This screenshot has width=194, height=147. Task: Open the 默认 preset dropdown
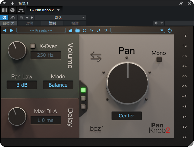pos(60,18)
